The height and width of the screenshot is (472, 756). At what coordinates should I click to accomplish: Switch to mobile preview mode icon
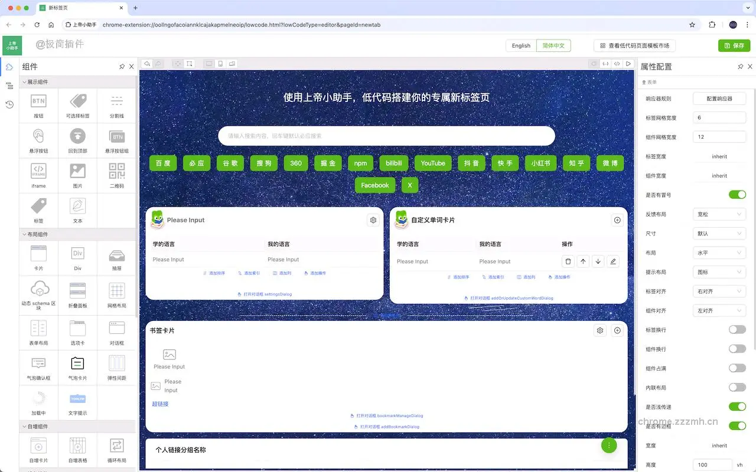[221, 63]
